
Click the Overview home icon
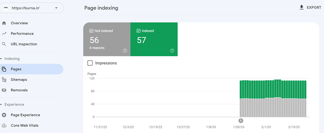click(x=4, y=23)
